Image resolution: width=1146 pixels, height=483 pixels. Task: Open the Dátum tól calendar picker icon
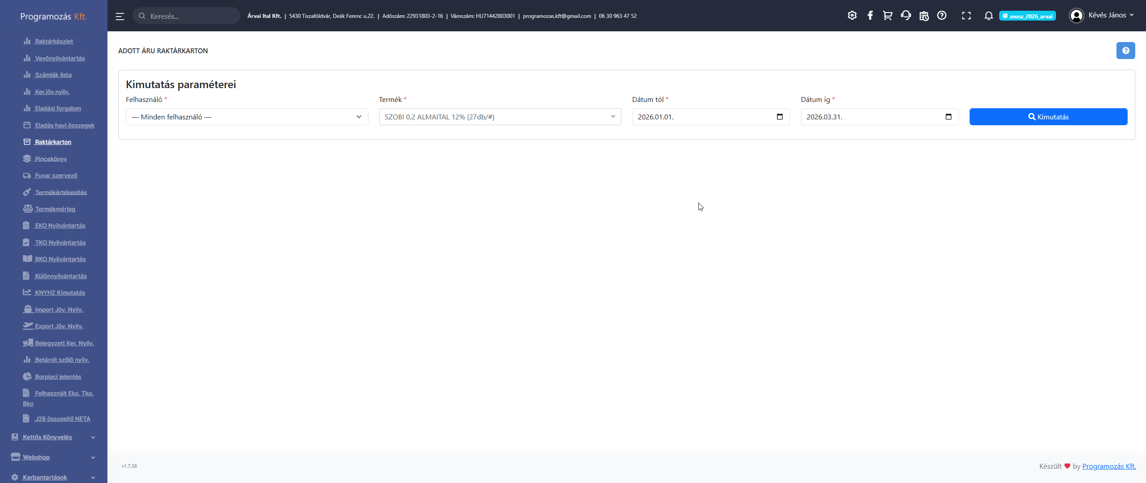tap(779, 117)
